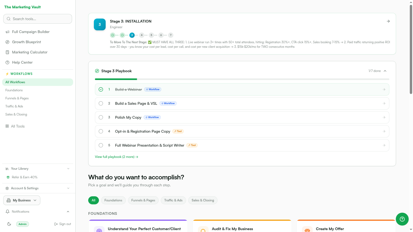Mark Build a Sales Page & VSL done
413x232 pixels.
pos(101,103)
